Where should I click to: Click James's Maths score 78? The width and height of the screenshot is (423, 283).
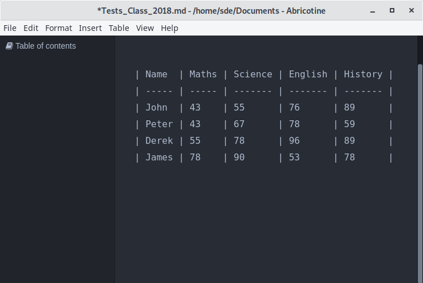195,158
